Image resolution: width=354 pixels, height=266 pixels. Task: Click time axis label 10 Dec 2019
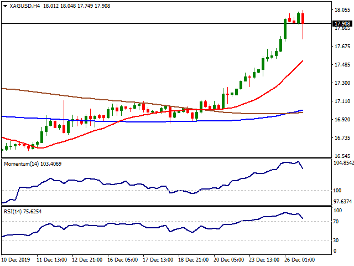[x=15, y=259]
